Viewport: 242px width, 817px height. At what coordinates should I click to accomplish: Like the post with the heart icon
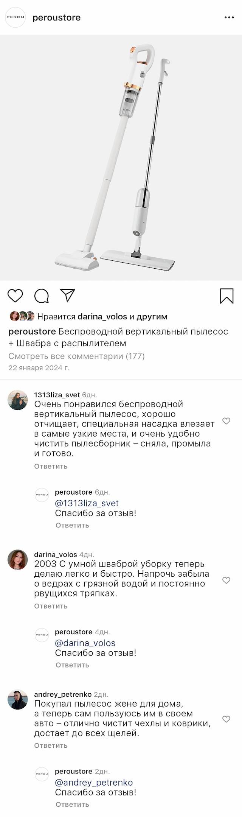click(16, 296)
